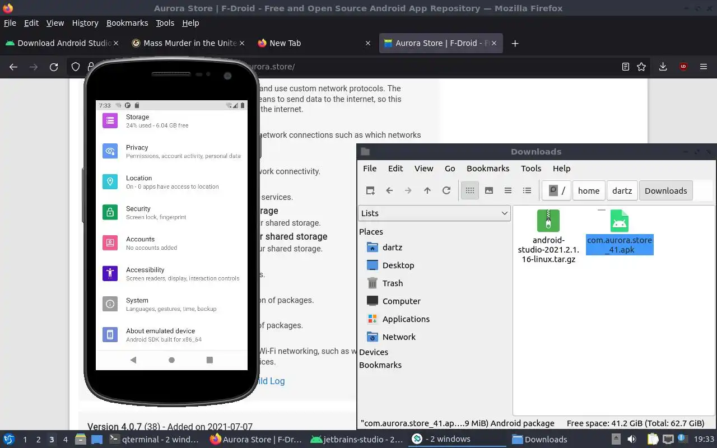Reload the Downloads folder view
The image size is (717, 448).
(x=446, y=190)
